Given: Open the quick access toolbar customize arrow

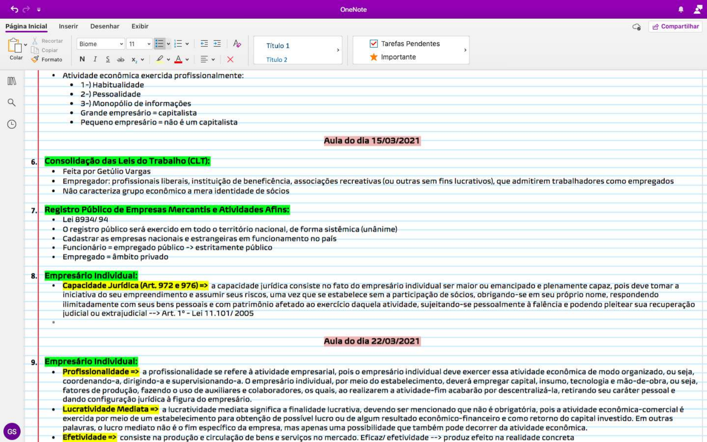Looking at the screenshot, I should pyautogui.click(x=39, y=9).
